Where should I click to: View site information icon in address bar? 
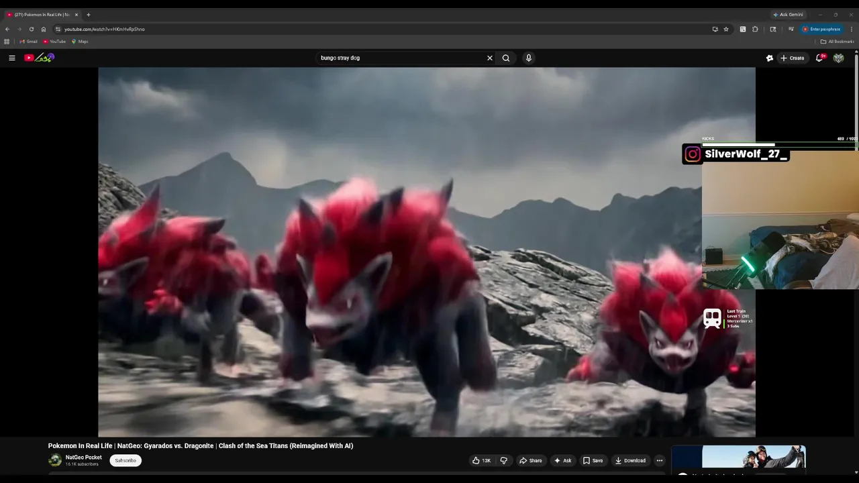pos(58,29)
